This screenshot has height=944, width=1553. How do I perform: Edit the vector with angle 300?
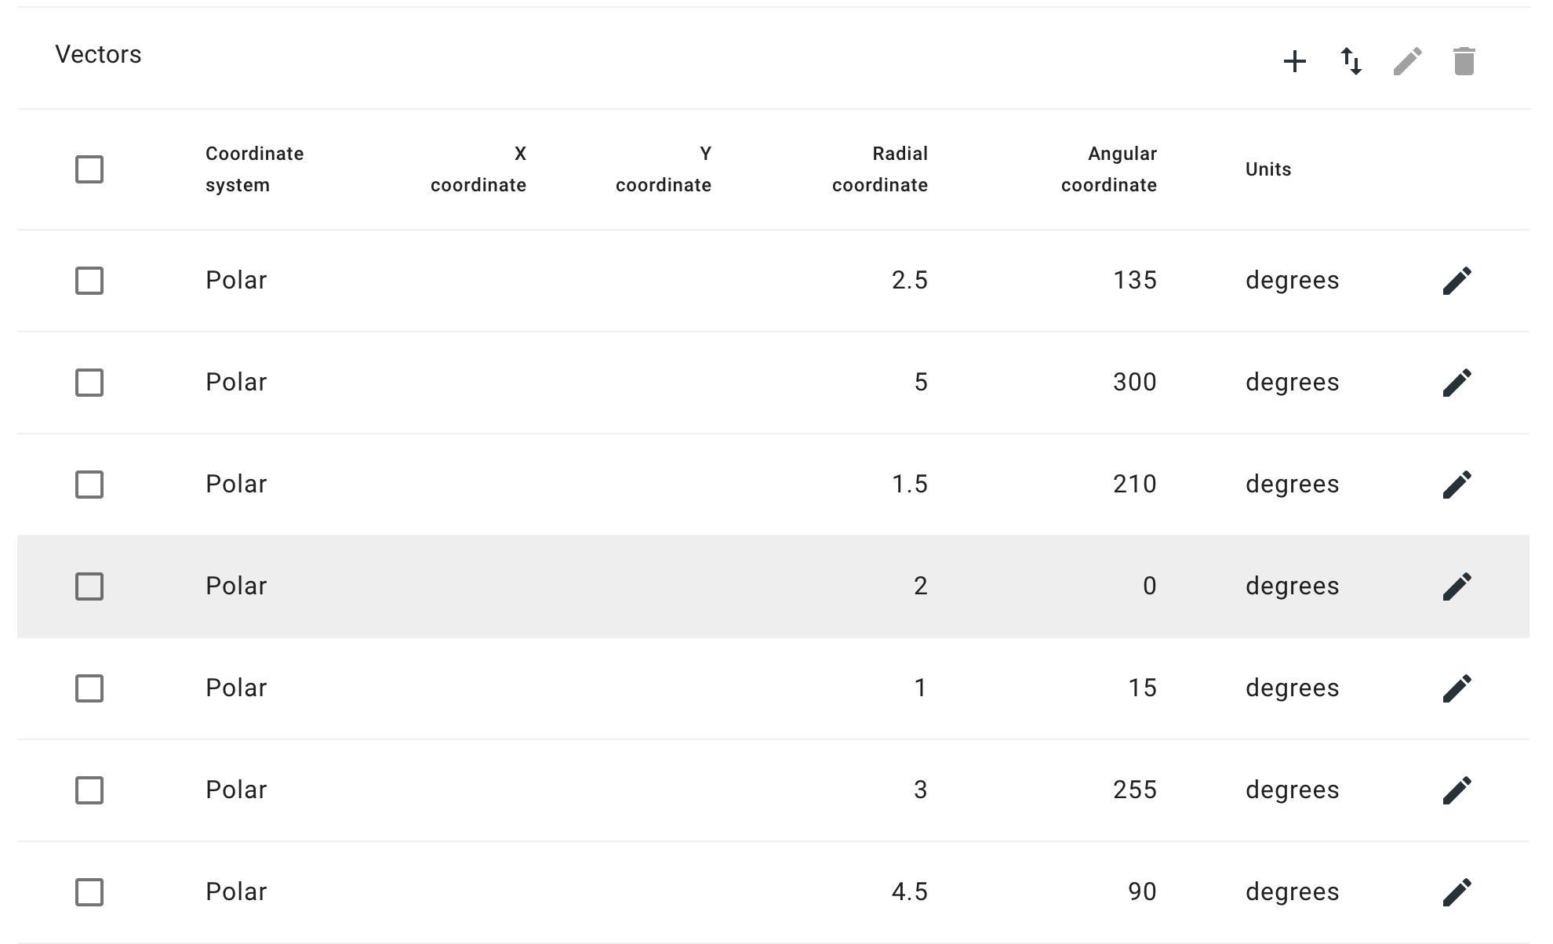pyautogui.click(x=1457, y=383)
